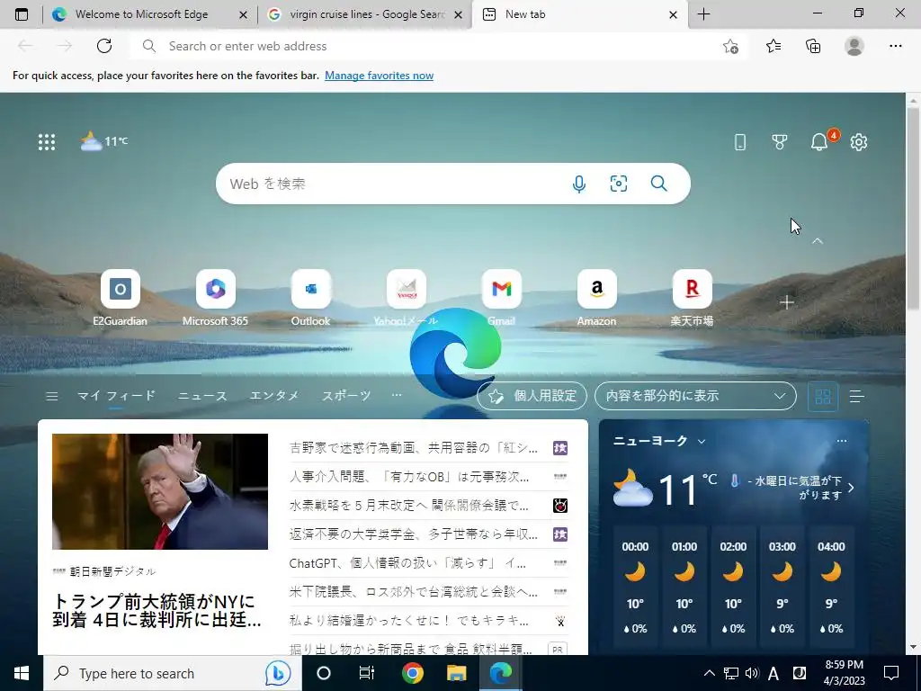This screenshot has width=921, height=691.
Task: Add this page to favorites star icon
Action: (x=730, y=46)
